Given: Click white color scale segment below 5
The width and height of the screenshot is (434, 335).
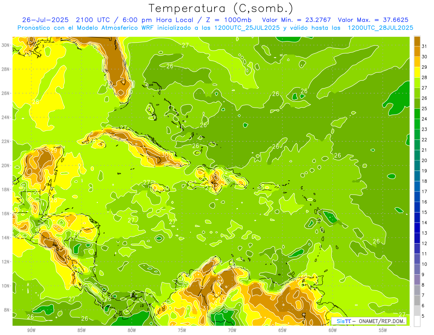Looking at the screenshot, I should [417, 321].
